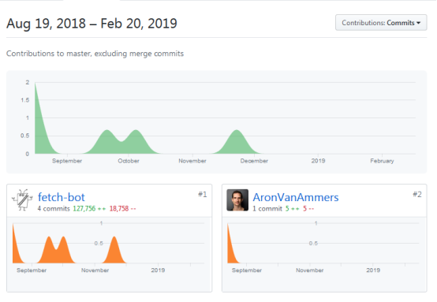Click 'Contributions to master, excluding merge commits' text

pos(95,54)
